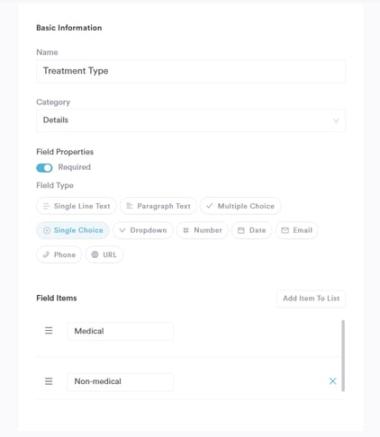The width and height of the screenshot is (380, 437).
Task: Click the envelope icon on the Email type
Action: point(285,230)
